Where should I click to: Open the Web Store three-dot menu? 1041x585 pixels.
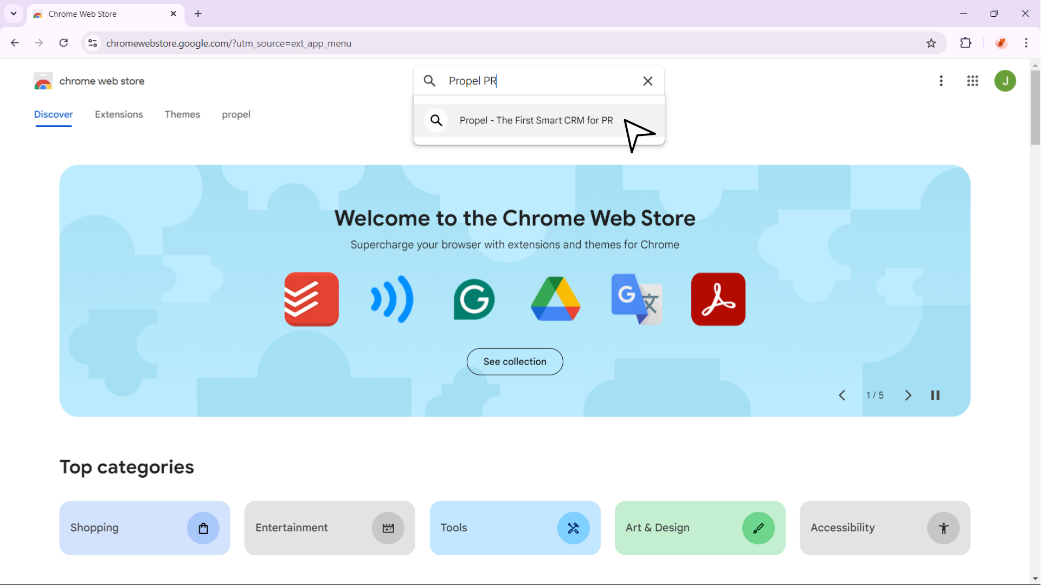941,81
